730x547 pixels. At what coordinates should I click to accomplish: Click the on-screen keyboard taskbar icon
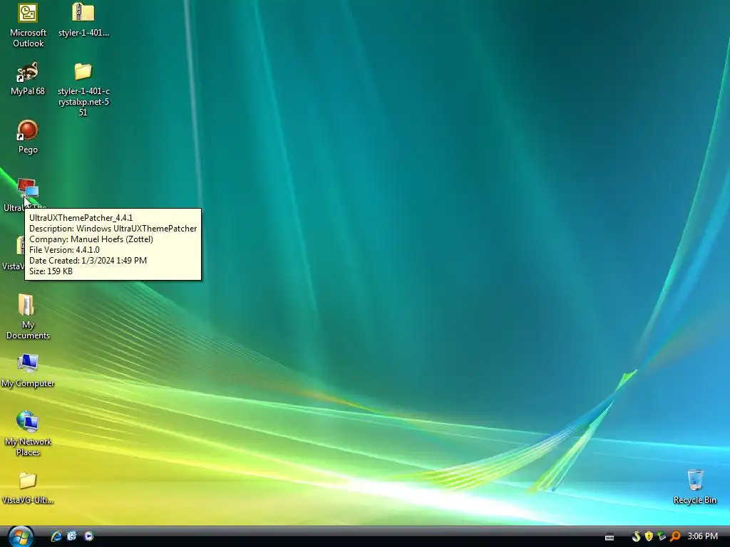point(610,537)
